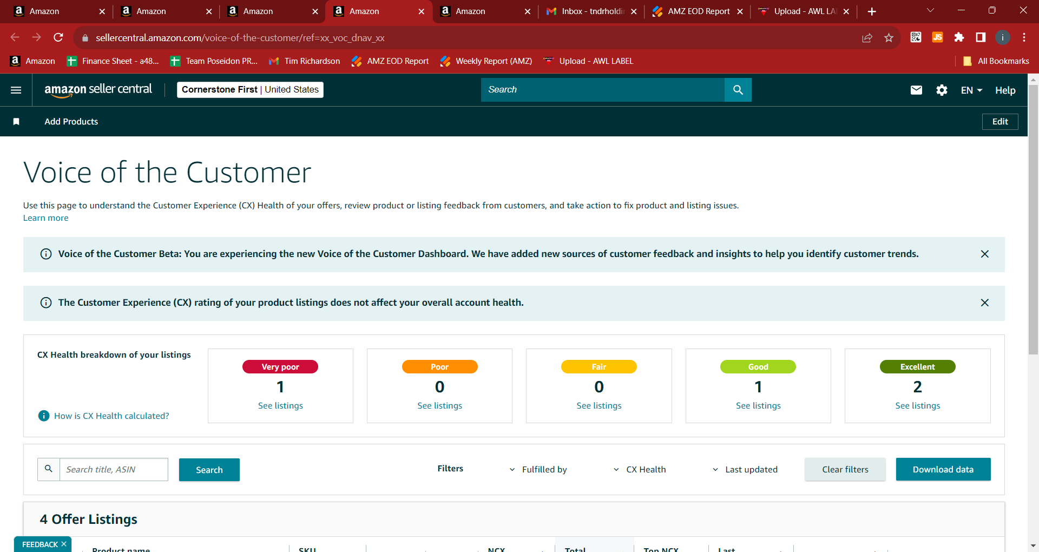
Task: Click the bookmark flag icon beside Add Products
Action: (16, 121)
